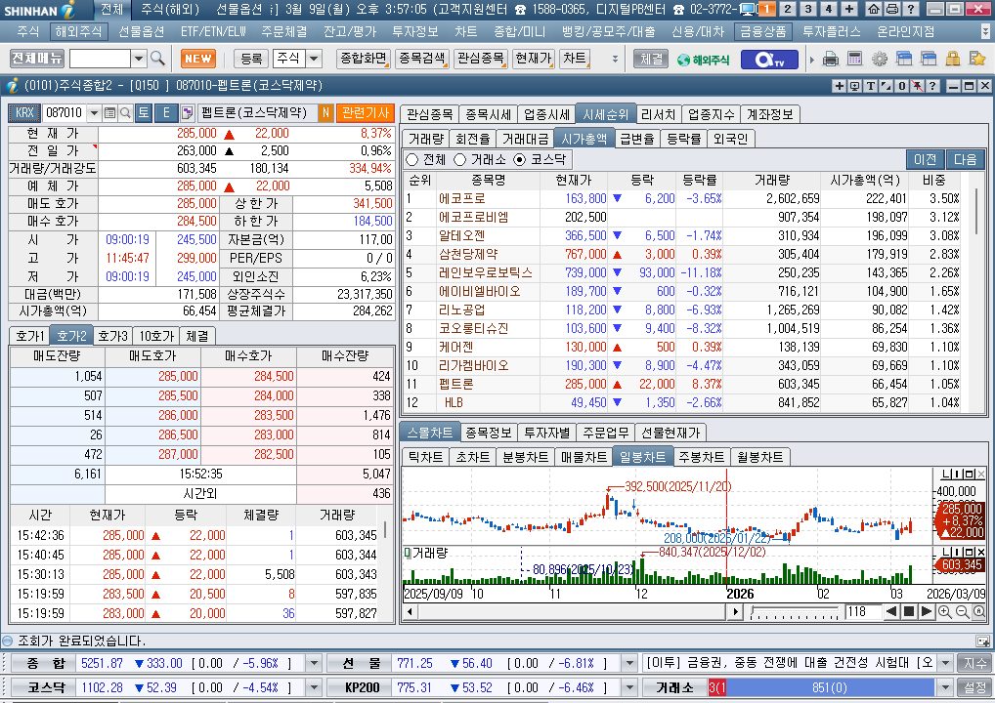Open the cascade windows icon in the toolbar
The height and width of the screenshot is (703, 995).
[904, 59]
